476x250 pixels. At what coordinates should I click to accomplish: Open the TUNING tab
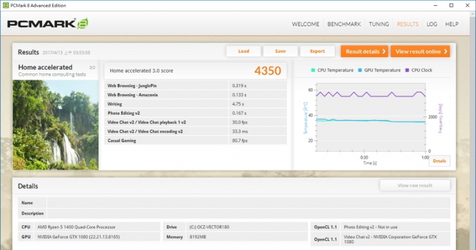click(379, 24)
